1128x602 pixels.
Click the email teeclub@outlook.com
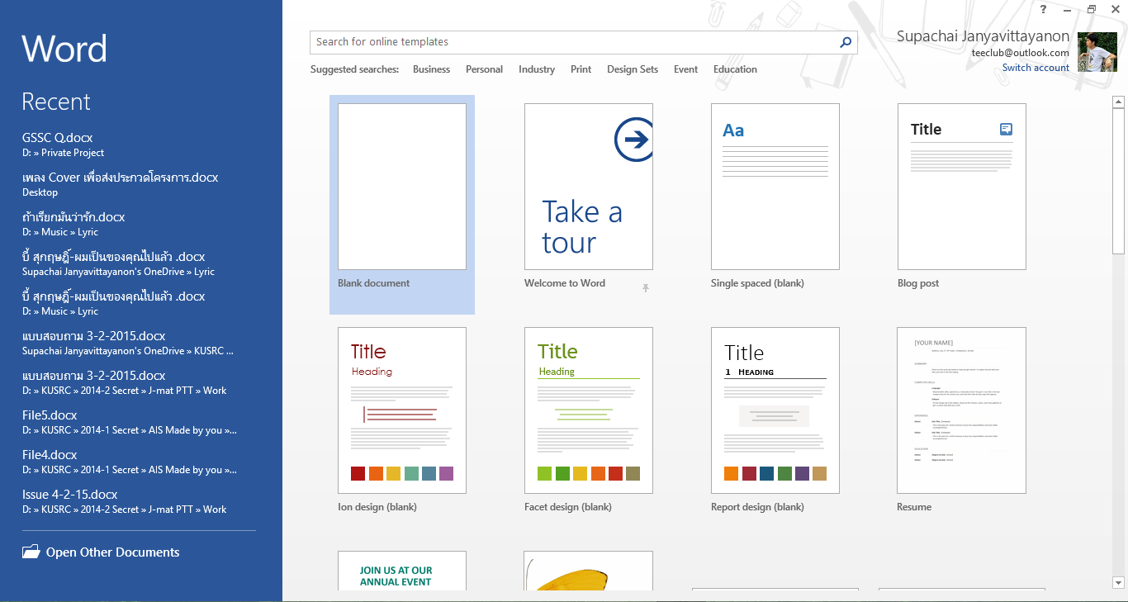(x=1021, y=53)
